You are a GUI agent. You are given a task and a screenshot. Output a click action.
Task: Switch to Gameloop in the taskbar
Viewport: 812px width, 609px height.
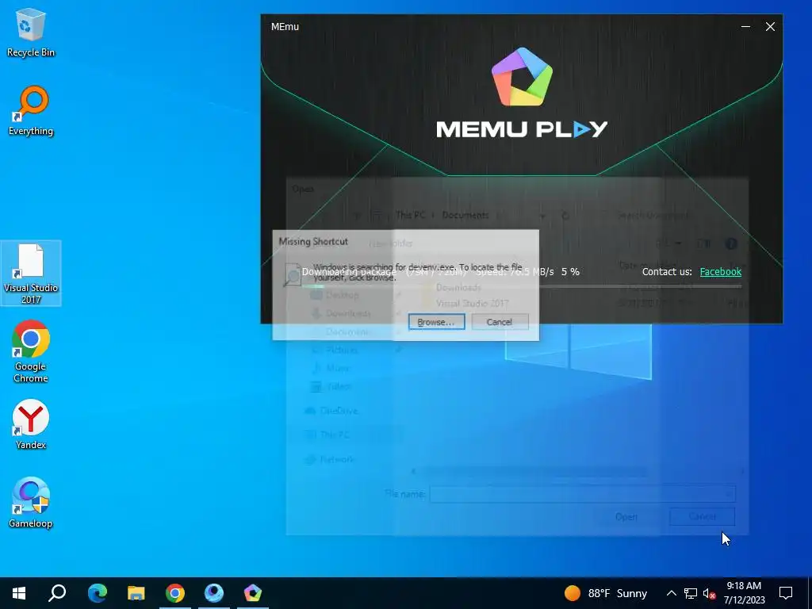click(x=214, y=593)
